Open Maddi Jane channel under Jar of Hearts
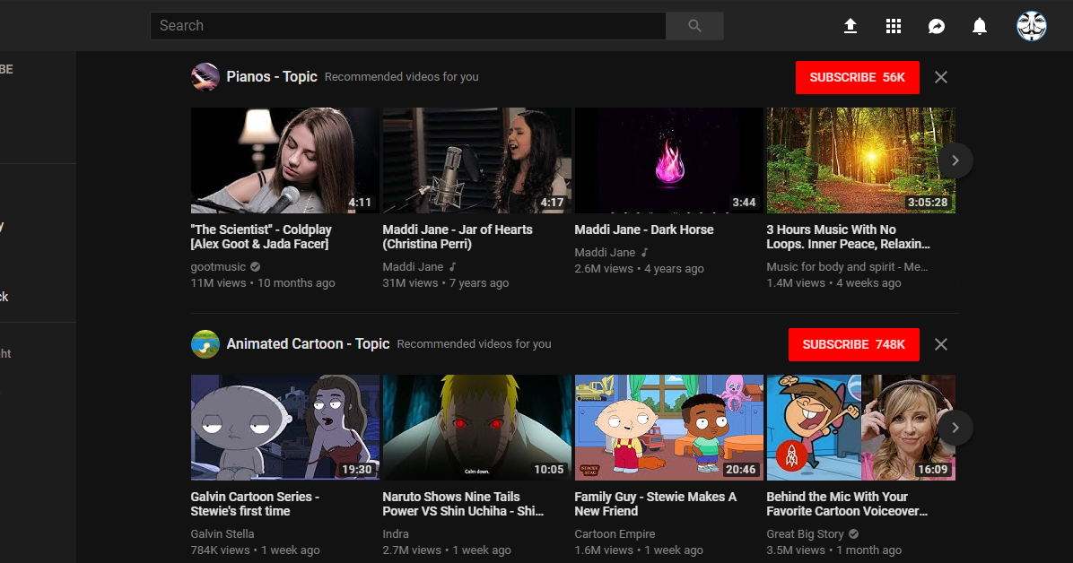1073x563 pixels. 413,267
